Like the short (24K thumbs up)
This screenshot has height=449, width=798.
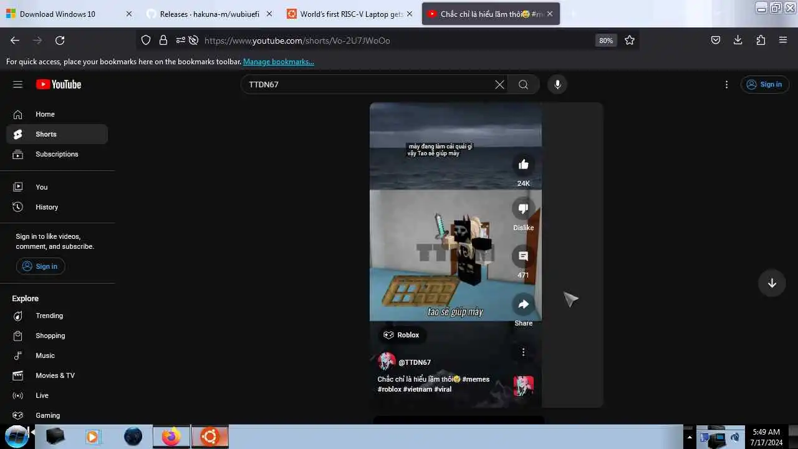pos(523,164)
